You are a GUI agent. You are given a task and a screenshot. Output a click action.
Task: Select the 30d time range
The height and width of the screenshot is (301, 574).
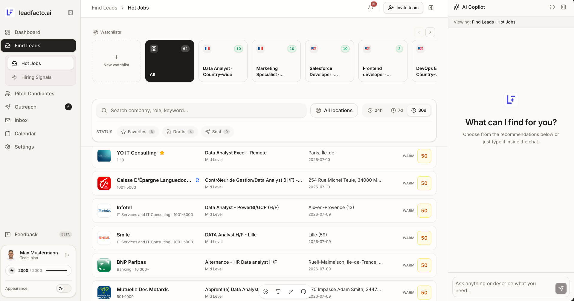[419, 110]
